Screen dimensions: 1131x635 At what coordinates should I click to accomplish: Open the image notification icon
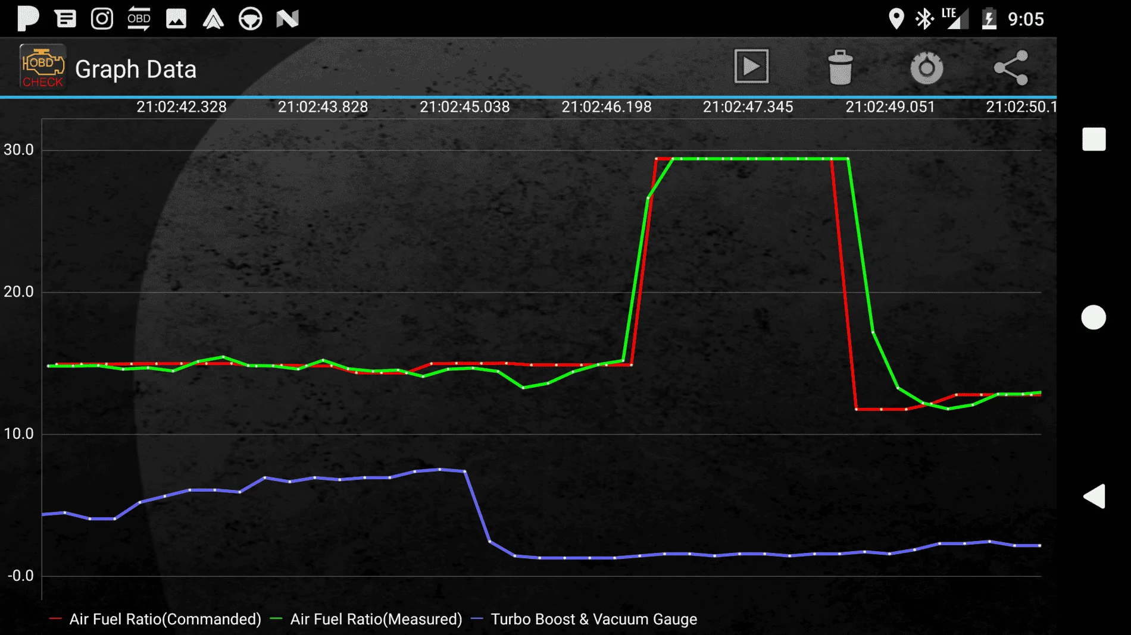point(176,19)
